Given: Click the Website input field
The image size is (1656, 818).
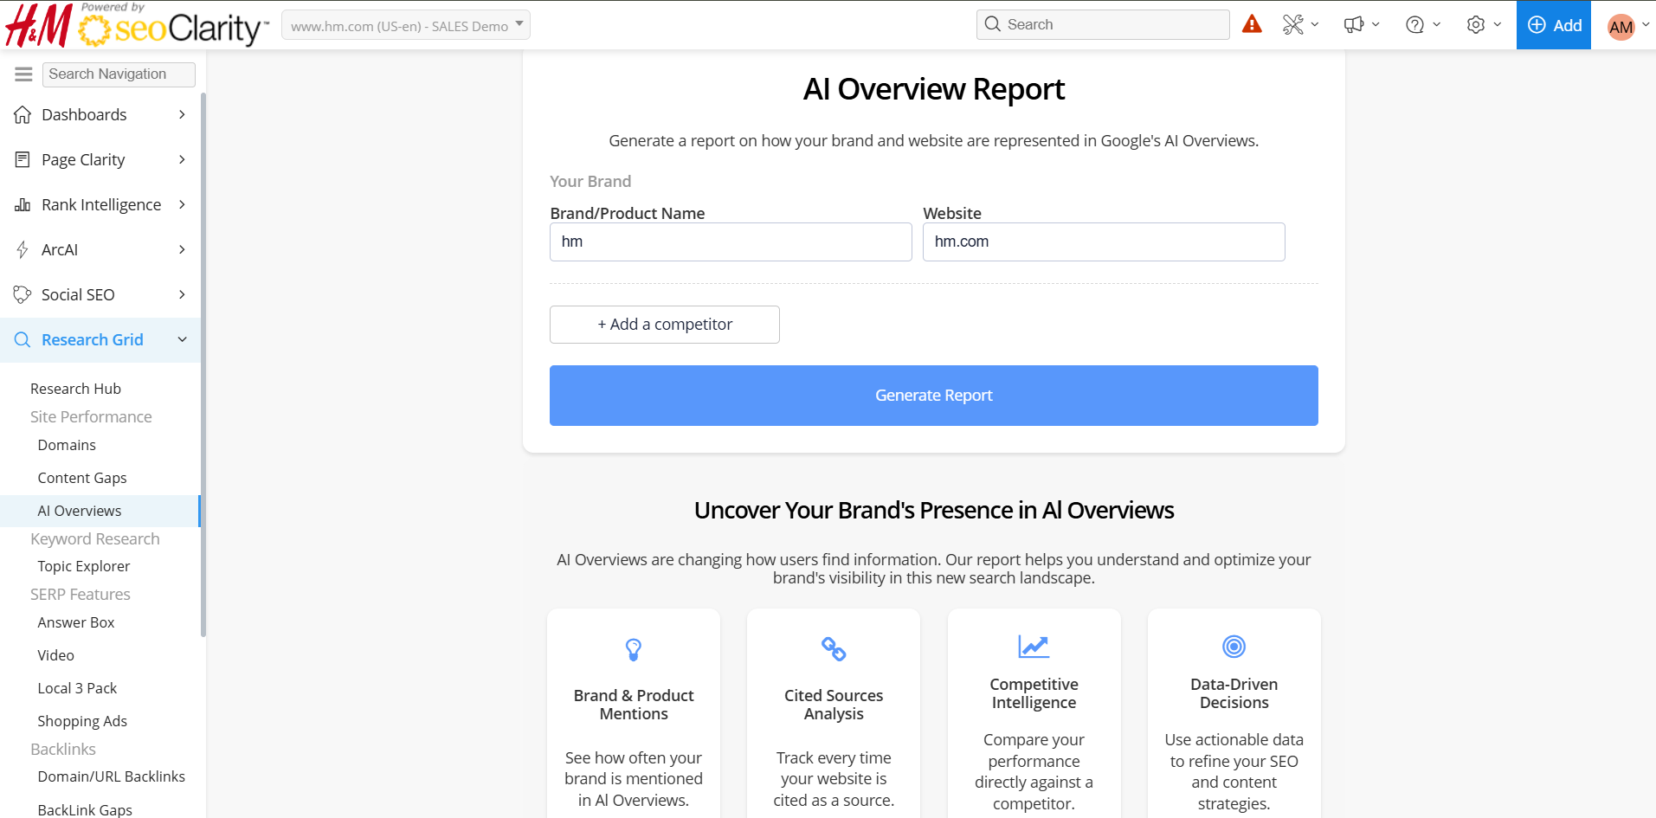Looking at the screenshot, I should 1103,242.
